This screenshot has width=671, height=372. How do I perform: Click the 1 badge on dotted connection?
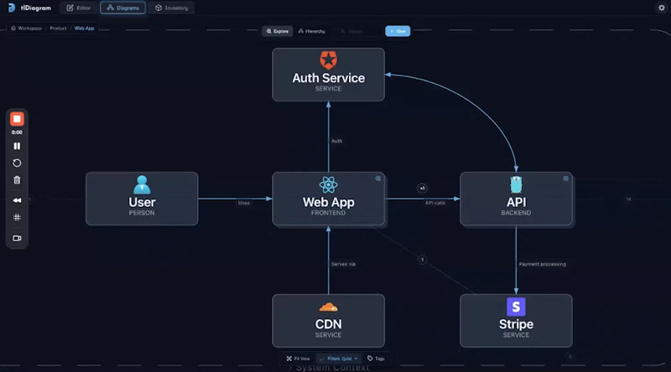click(x=422, y=260)
